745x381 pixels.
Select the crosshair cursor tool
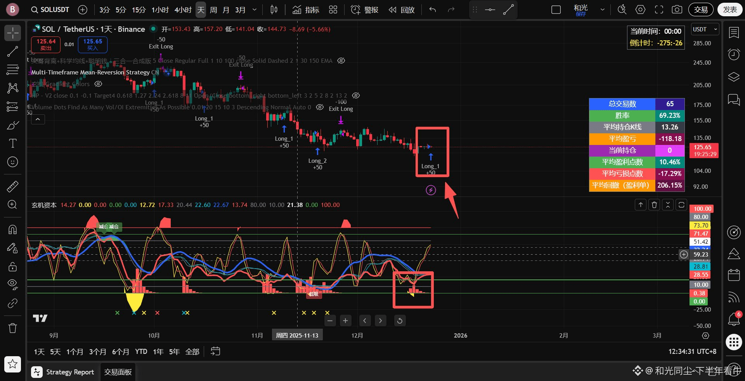point(12,33)
